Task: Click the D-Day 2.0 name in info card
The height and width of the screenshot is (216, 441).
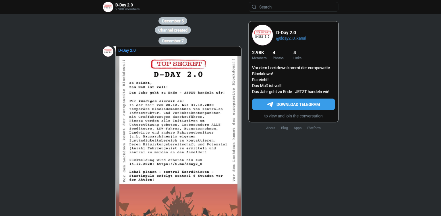Action: [x=286, y=33]
